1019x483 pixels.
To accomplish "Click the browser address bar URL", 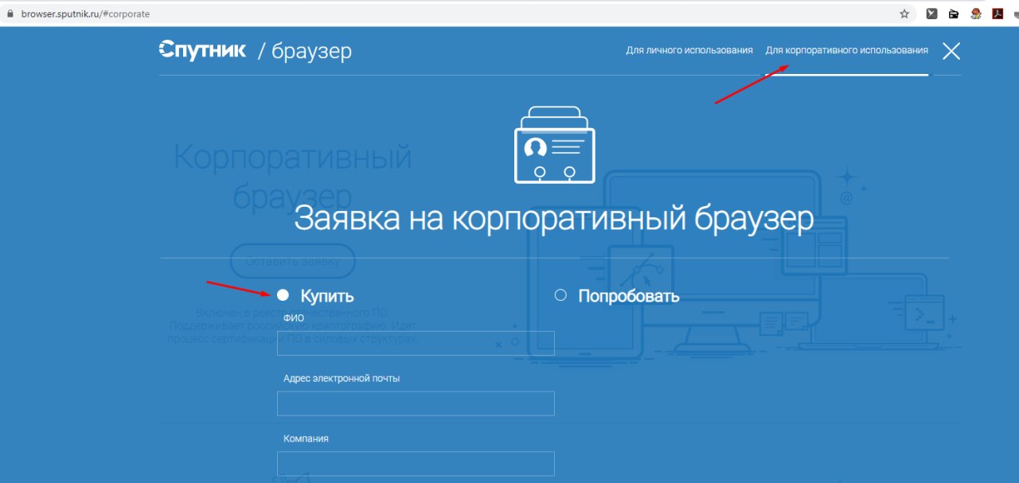I will point(85,14).
